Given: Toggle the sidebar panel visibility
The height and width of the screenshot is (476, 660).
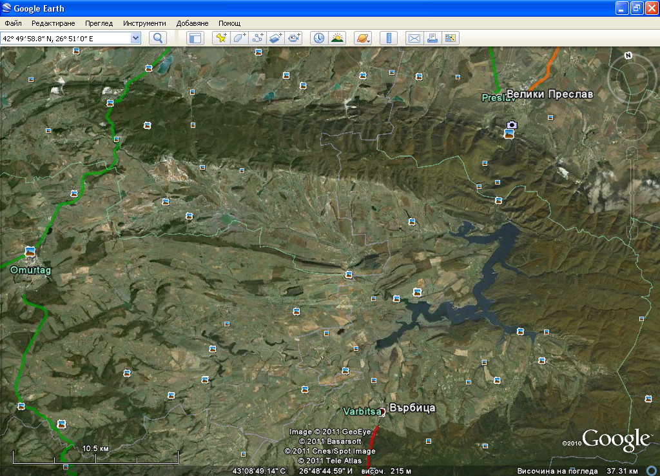Looking at the screenshot, I should 195,38.
